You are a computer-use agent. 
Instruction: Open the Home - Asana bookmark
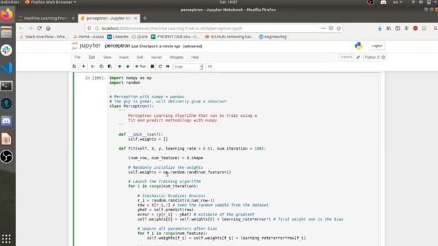(88, 37)
